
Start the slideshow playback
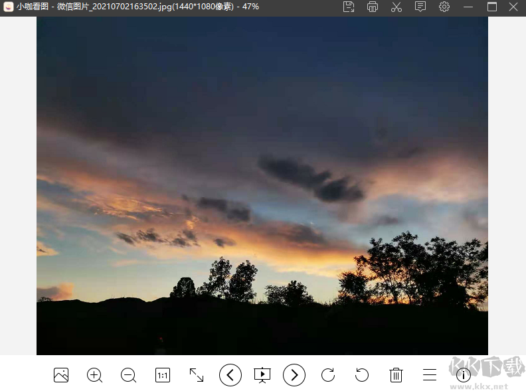262,375
